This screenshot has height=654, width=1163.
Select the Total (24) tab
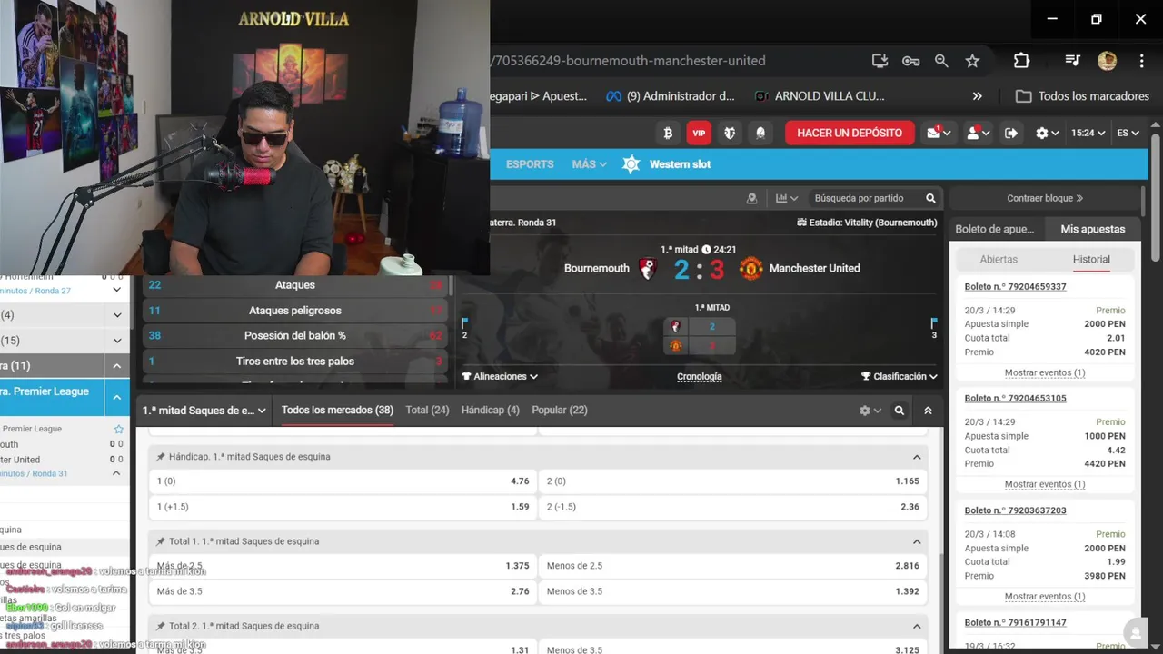coord(427,411)
